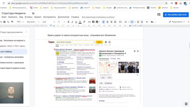The height and width of the screenshot is (107, 190).
Task: Open the 100% zoom dropdown
Action: (x=20, y=22)
